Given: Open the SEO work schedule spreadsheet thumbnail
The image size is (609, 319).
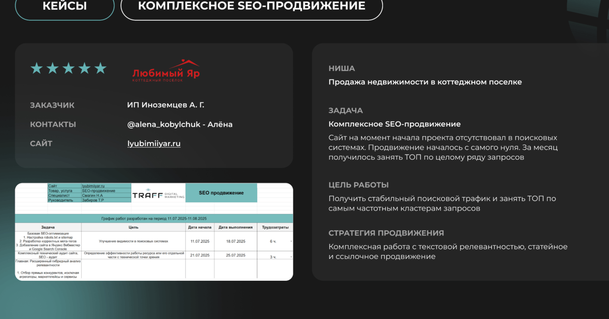Looking at the screenshot, I should coord(154,232).
